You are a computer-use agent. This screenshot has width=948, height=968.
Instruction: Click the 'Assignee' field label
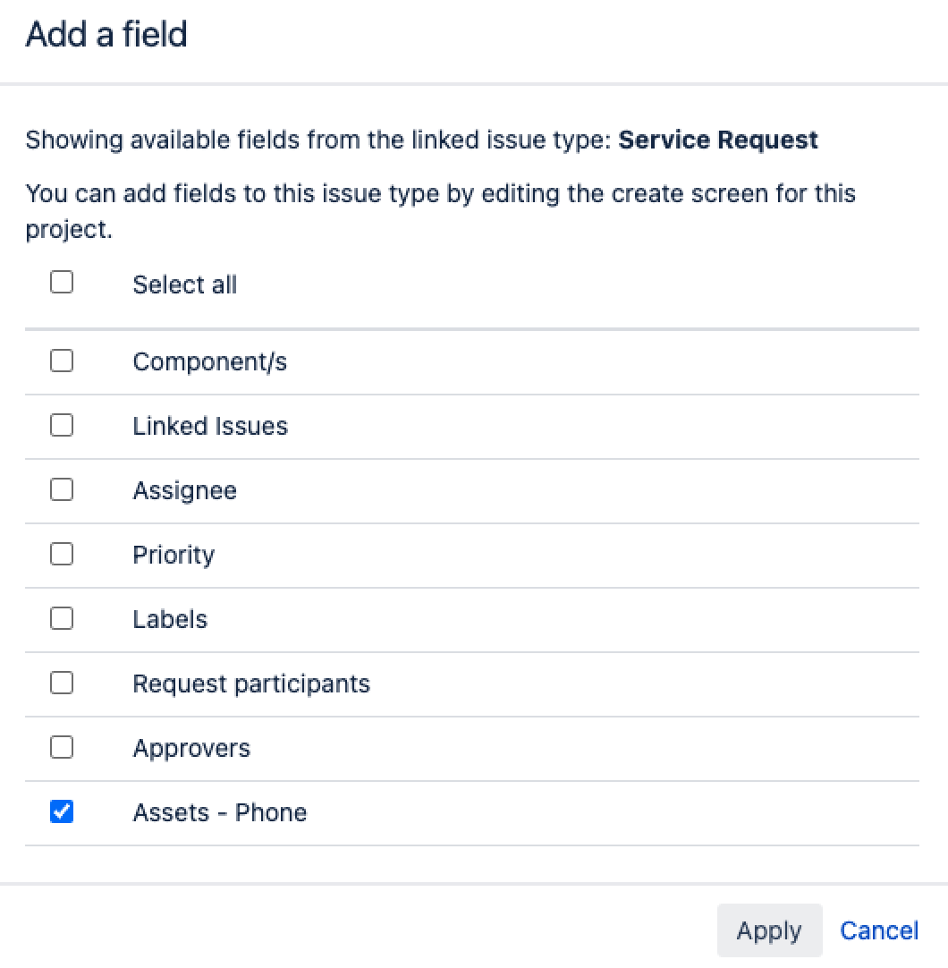[x=184, y=490]
